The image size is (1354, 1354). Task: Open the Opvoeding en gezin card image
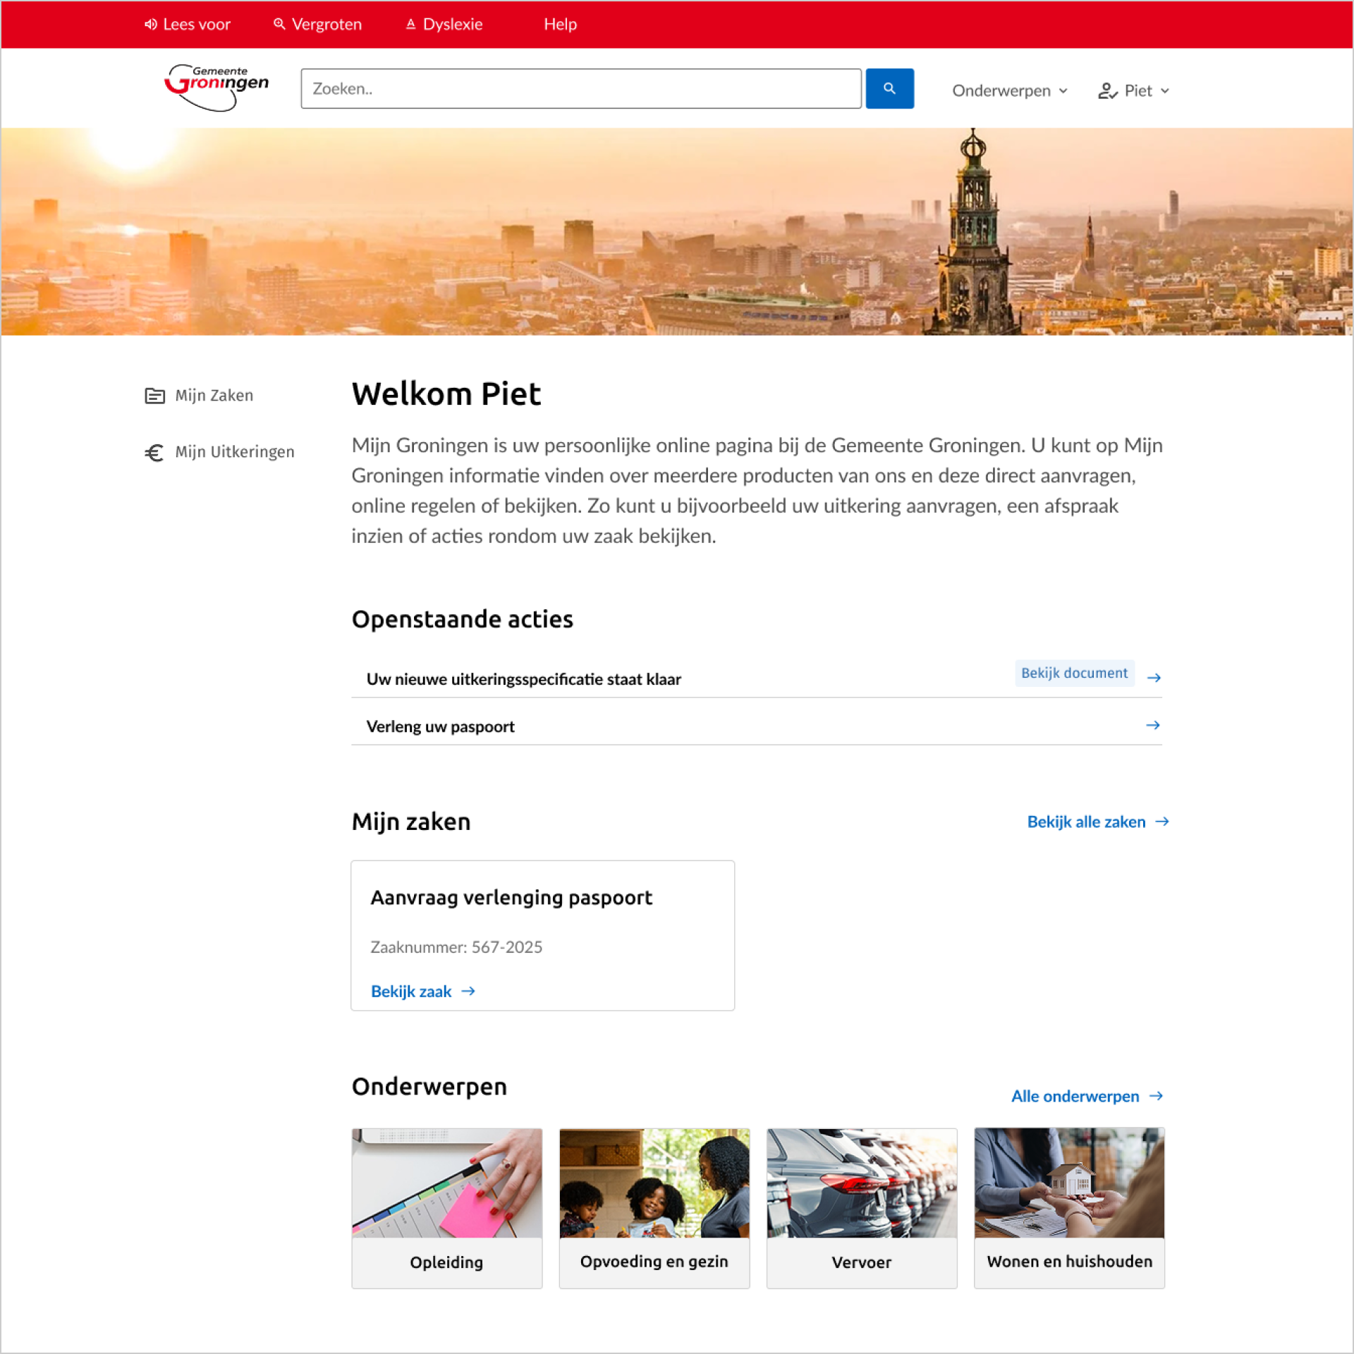(654, 1183)
